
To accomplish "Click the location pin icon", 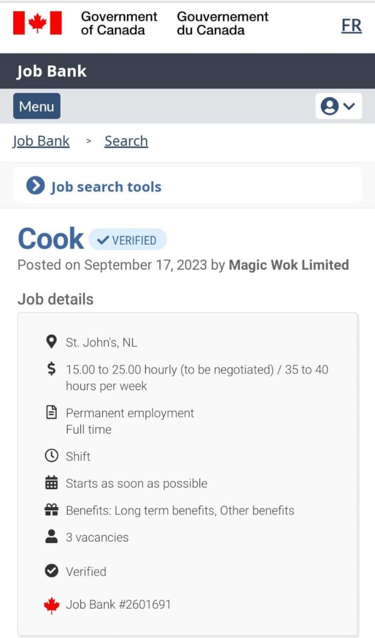I will [x=51, y=342].
